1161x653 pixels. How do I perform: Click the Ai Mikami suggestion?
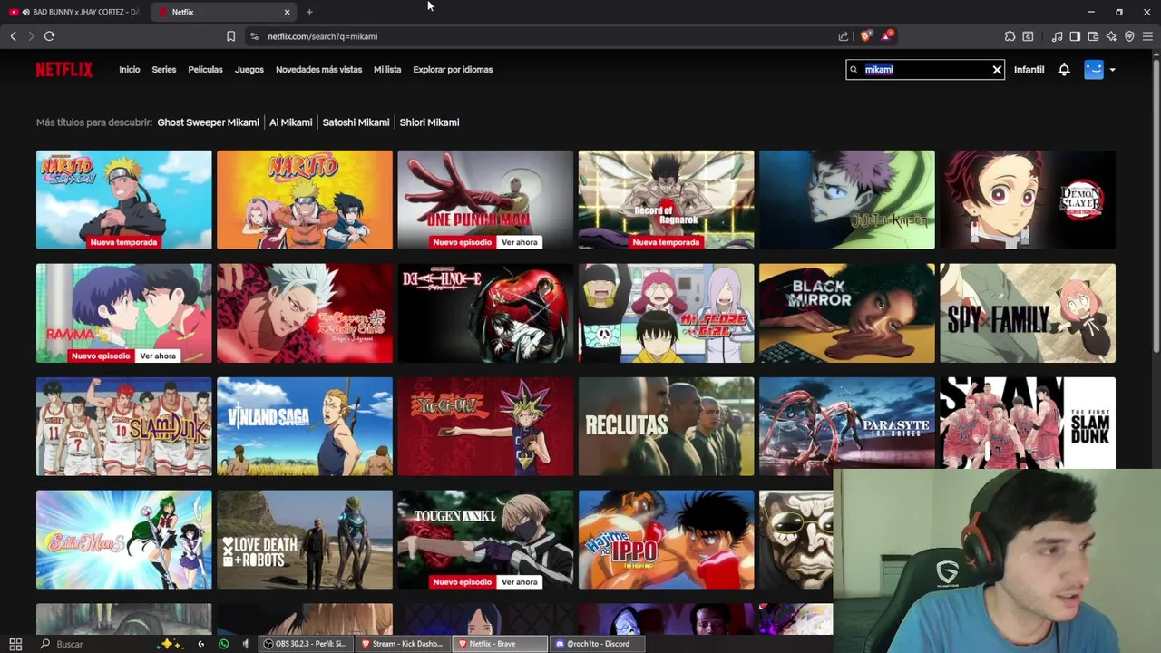pyautogui.click(x=290, y=122)
